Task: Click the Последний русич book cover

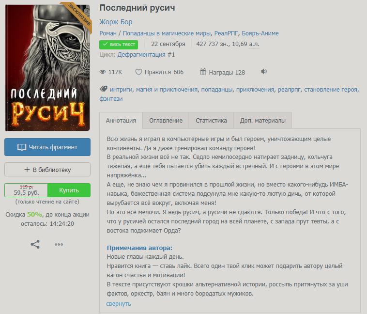Action: coord(47,68)
